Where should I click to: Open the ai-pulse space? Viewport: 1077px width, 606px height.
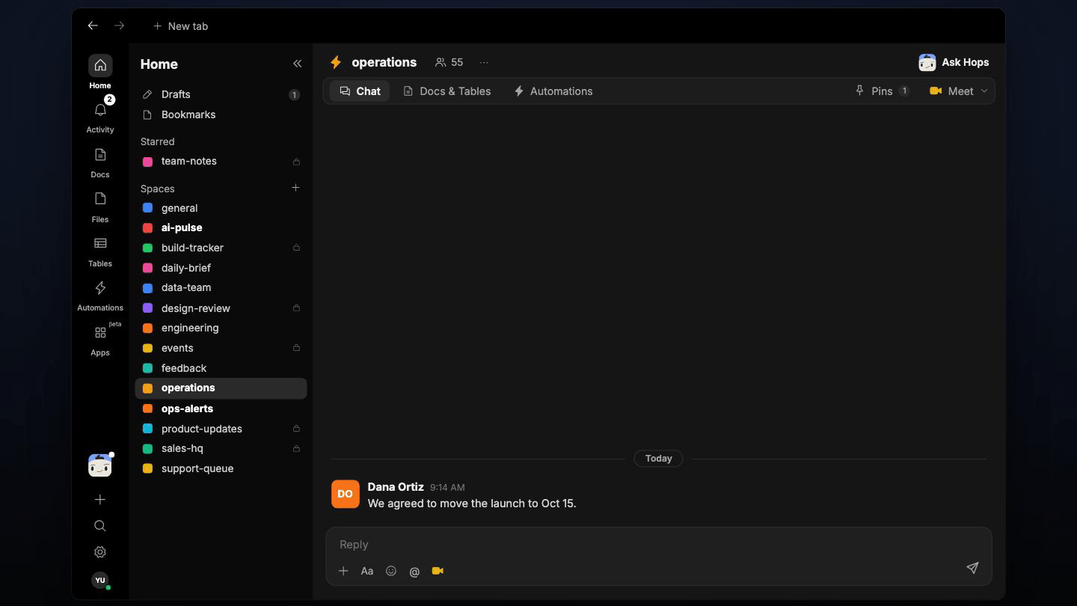coord(221,227)
